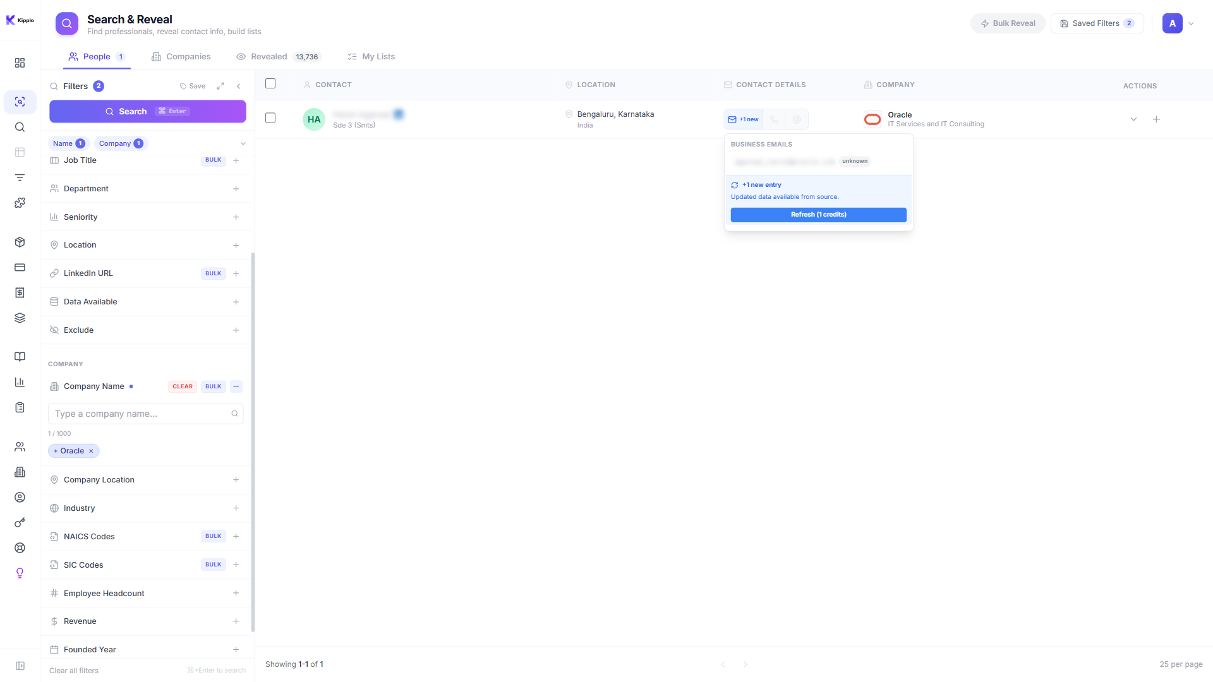The width and height of the screenshot is (1213, 682).
Task: Focus the company name input field
Action: click(146, 414)
